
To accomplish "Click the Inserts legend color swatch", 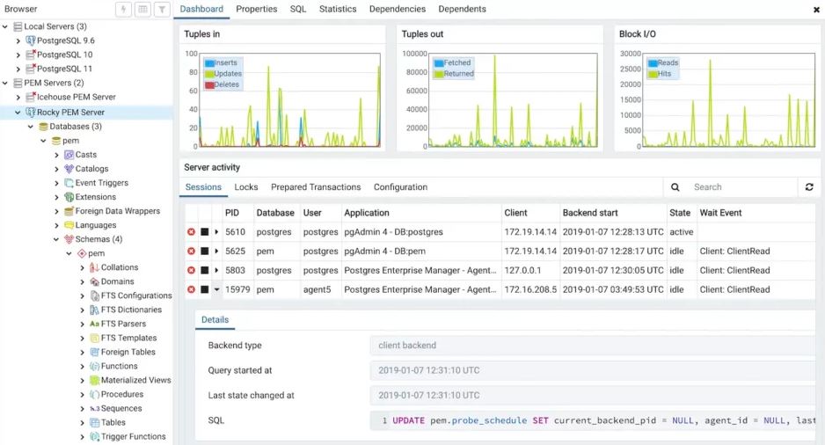I will [x=209, y=63].
